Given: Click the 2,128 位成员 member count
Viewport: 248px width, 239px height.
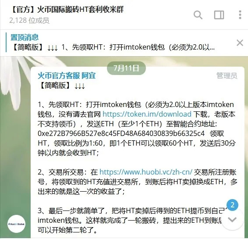Looking at the screenshot, I should 29,21.
